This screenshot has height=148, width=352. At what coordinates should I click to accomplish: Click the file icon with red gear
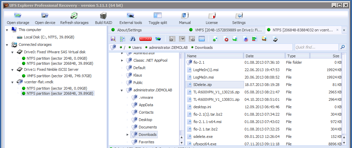226,39
